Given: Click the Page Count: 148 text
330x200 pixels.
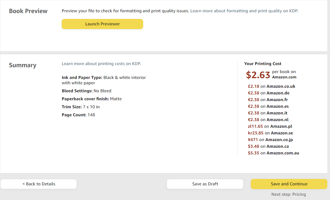Looking at the screenshot, I should coord(78,115).
